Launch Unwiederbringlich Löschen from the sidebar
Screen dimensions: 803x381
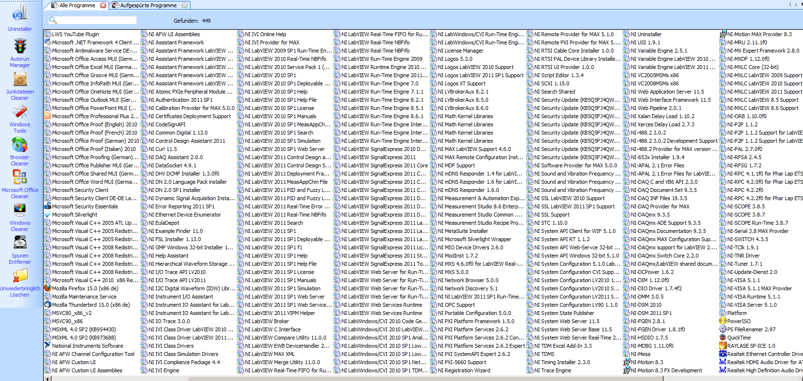click(20, 283)
